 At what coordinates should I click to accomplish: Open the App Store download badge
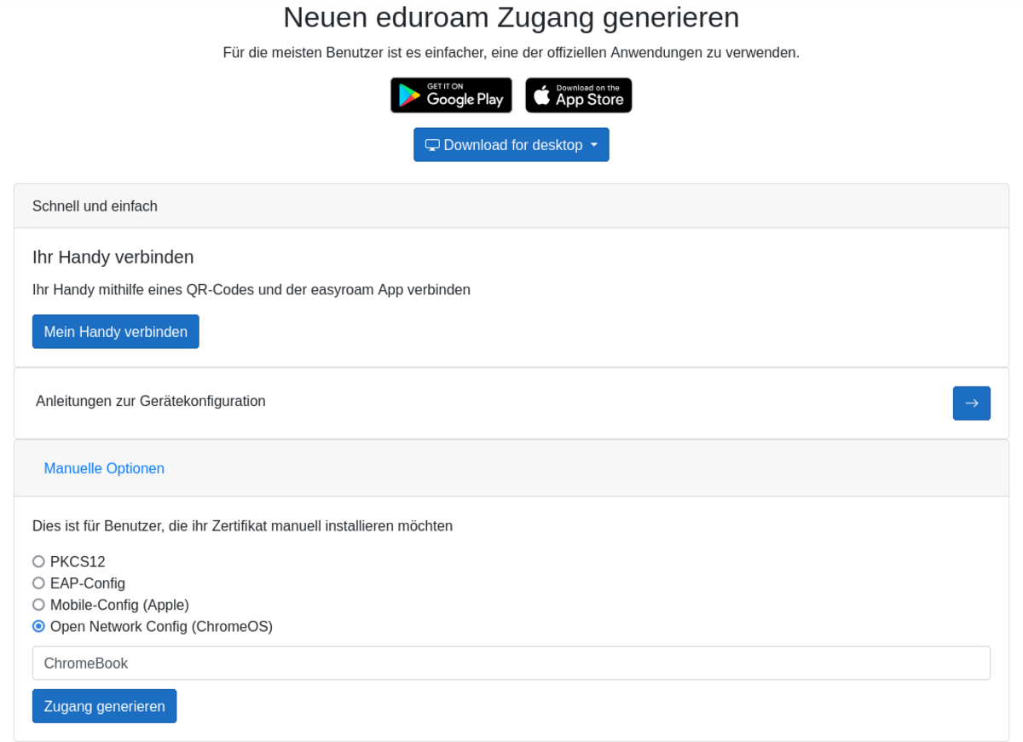click(x=579, y=96)
